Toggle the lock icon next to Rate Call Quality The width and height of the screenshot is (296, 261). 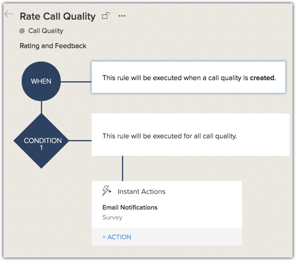[105, 16]
